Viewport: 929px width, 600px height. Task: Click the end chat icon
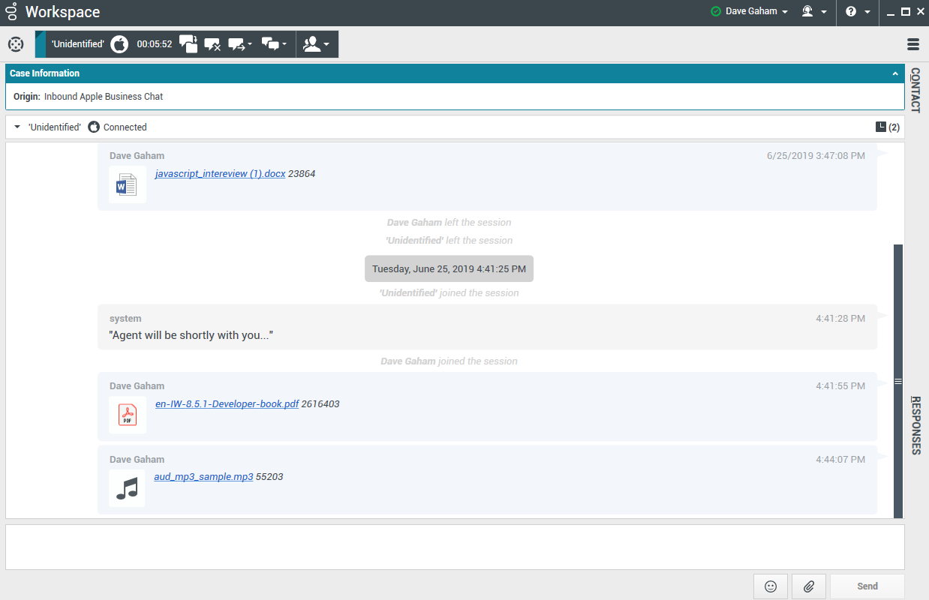pos(212,44)
